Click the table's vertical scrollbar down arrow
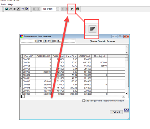 point(126,93)
